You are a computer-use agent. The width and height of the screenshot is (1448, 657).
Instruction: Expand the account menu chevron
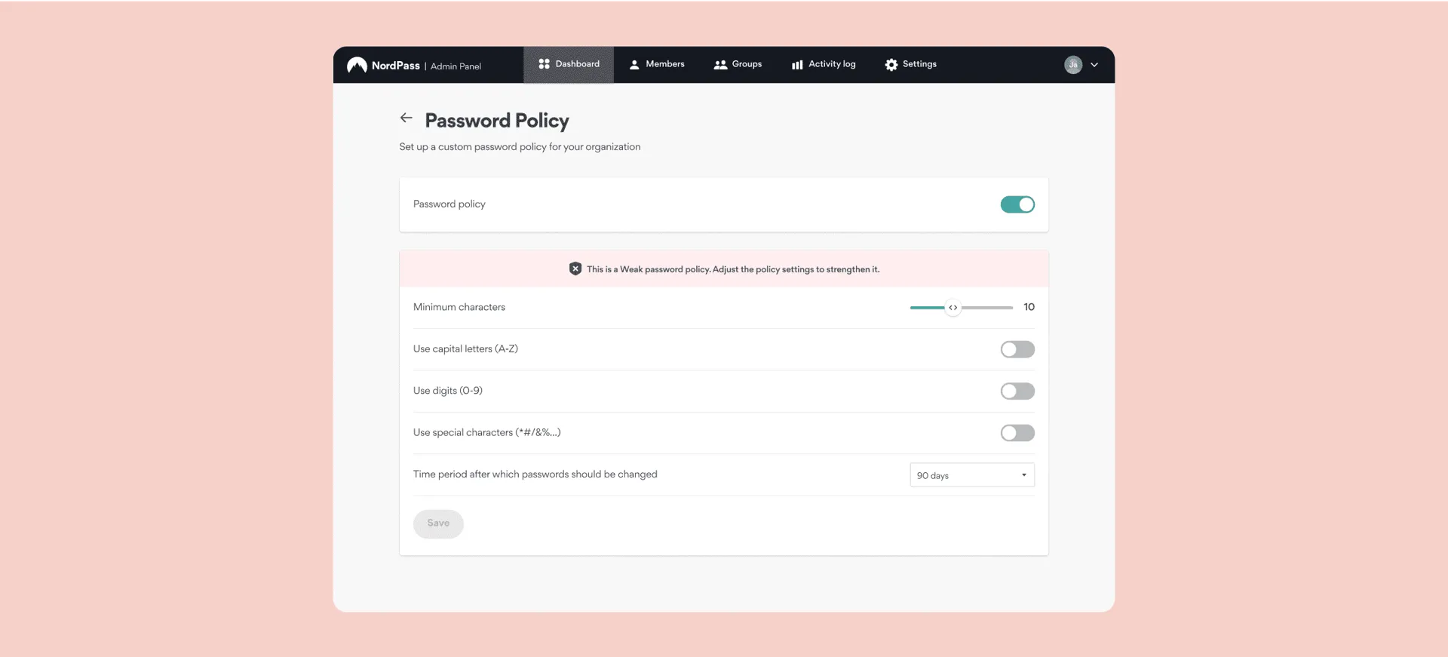(x=1094, y=65)
